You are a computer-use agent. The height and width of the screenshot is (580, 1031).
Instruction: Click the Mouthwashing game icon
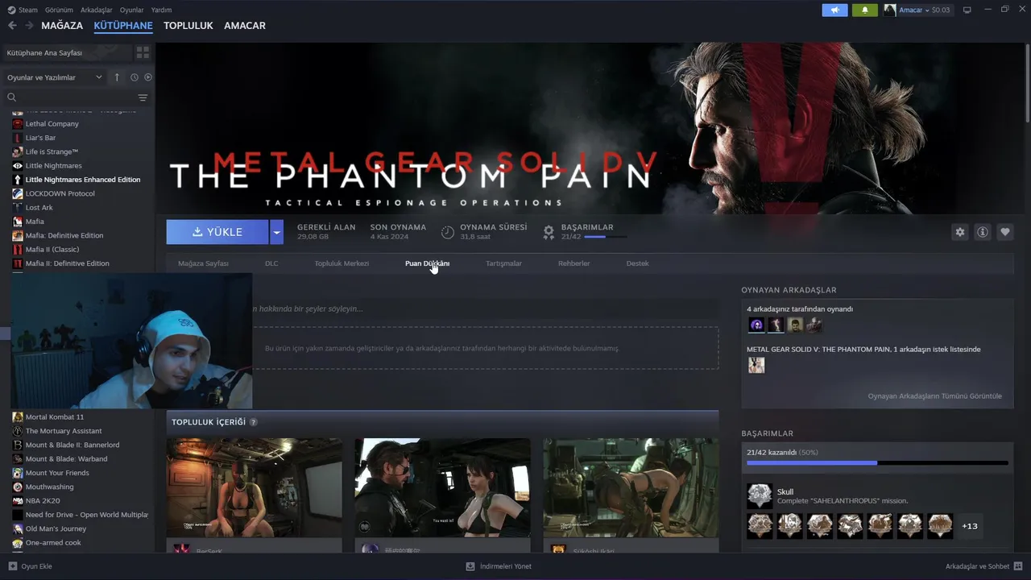18,487
